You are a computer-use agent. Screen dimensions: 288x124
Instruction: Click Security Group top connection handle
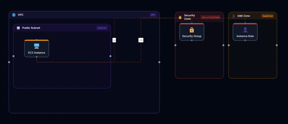(192, 23)
